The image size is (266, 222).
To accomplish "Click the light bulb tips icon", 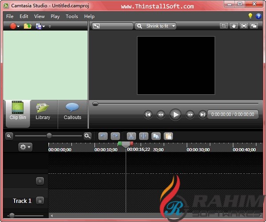I will pyautogui.click(x=250, y=16).
